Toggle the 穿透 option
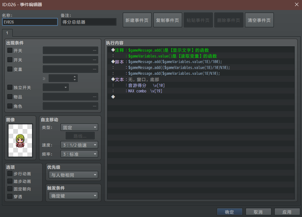Image resolution: width=302 pixels, height=217 pixels. (10, 196)
